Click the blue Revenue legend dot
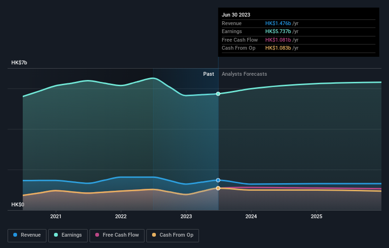389x248 pixels. (15, 235)
